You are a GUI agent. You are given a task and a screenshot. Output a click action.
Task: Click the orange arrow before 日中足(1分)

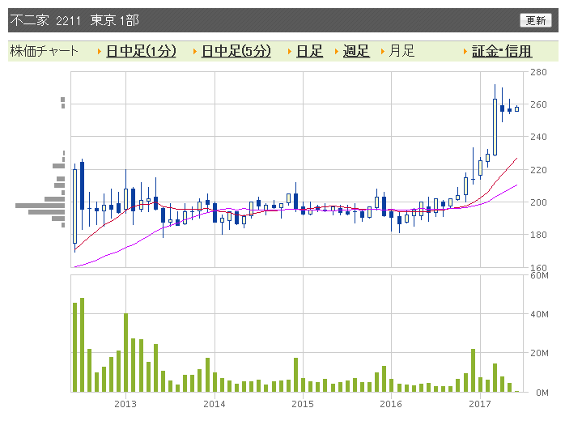pyautogui.click(x=100, y=52)
